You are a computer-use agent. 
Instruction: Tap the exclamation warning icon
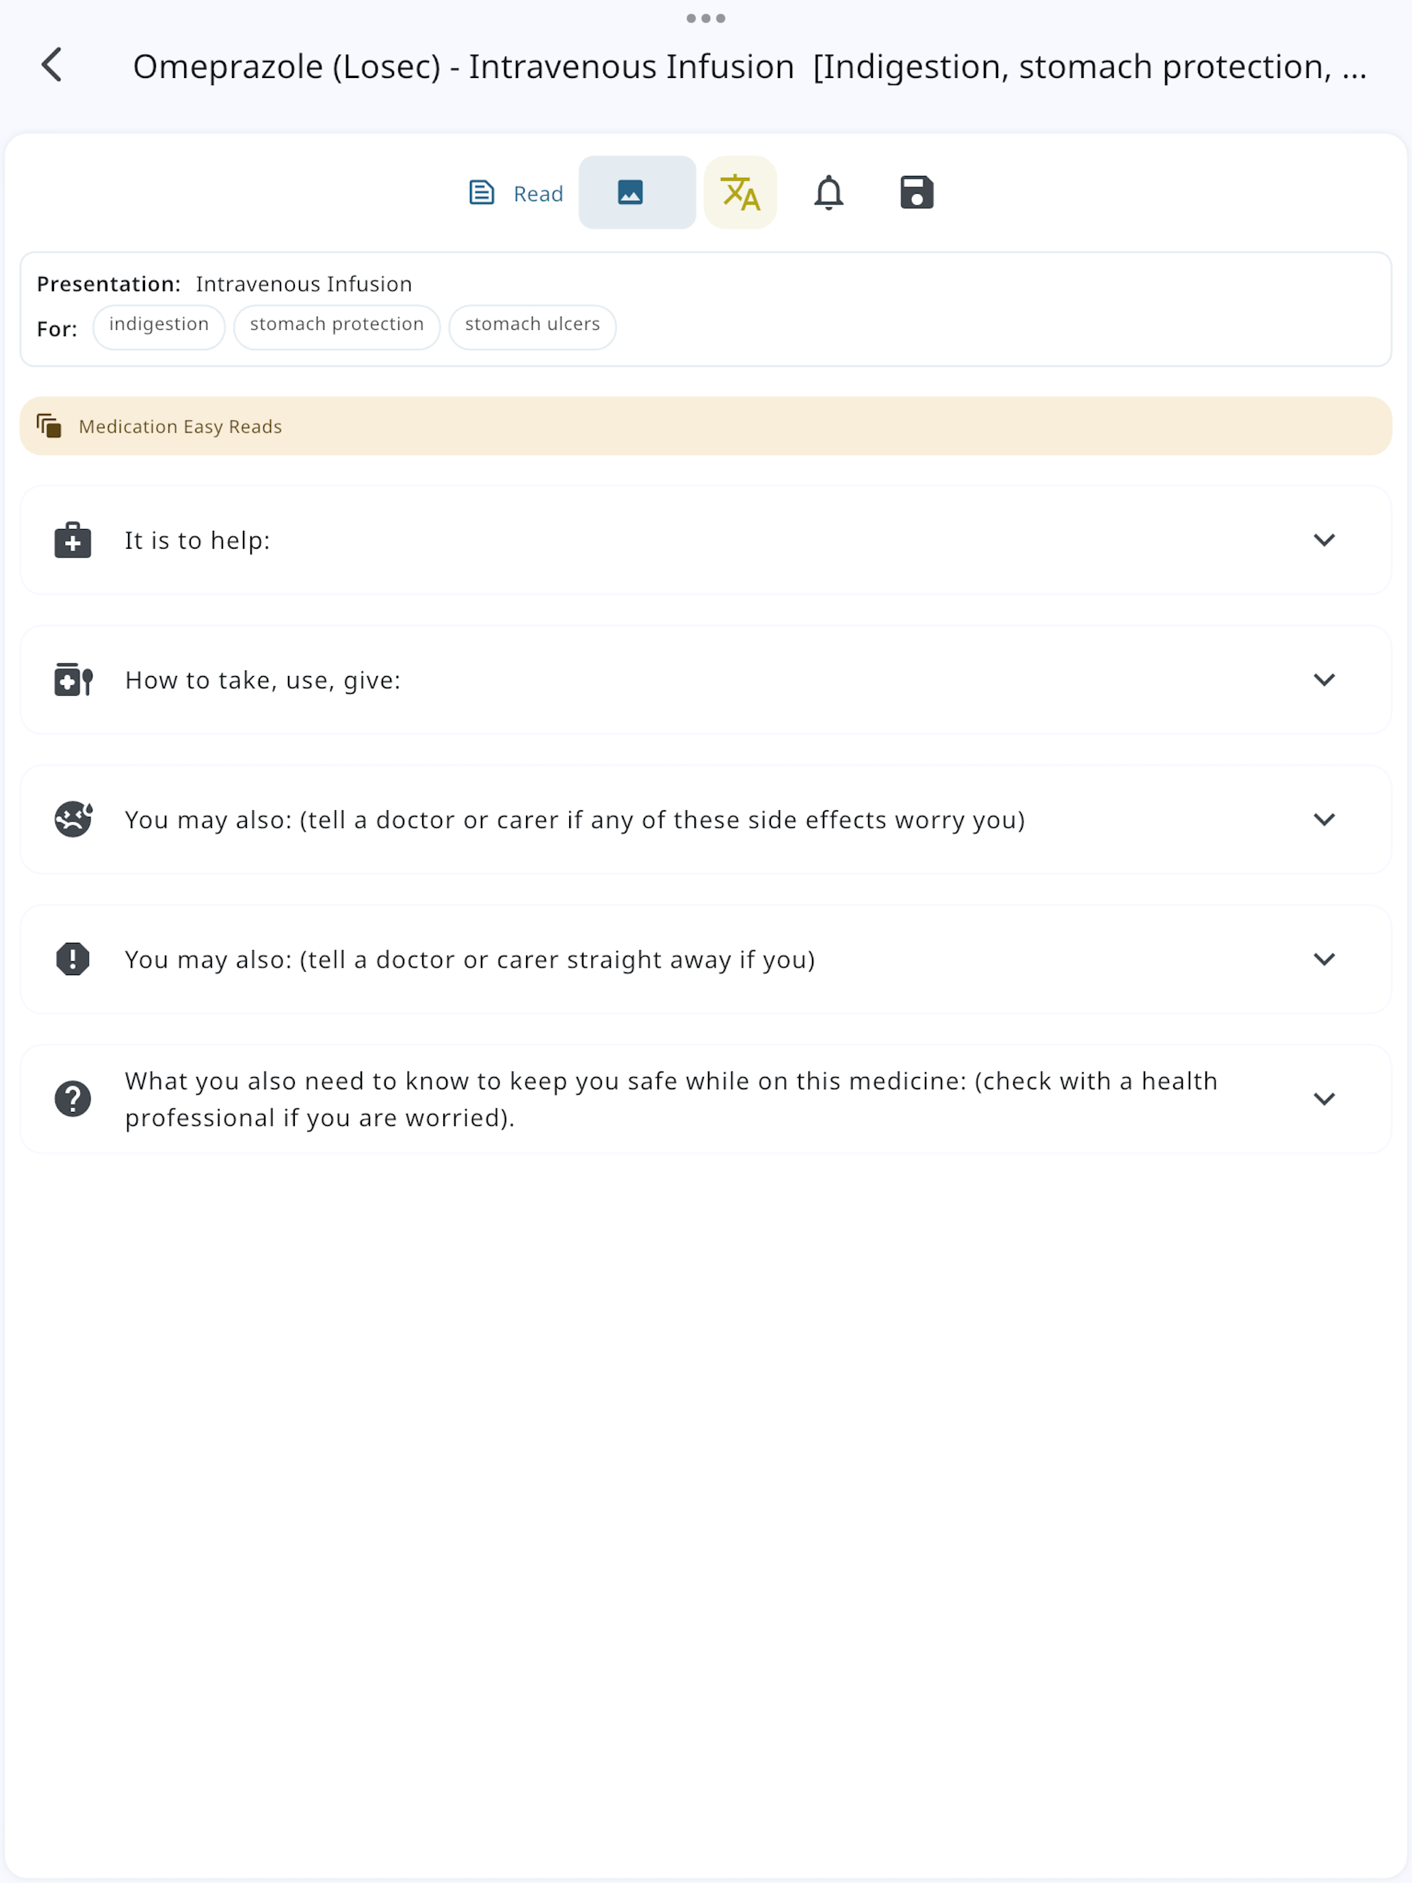tap(73, 959)
